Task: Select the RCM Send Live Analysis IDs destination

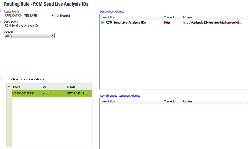Action: tap(126, 23)
